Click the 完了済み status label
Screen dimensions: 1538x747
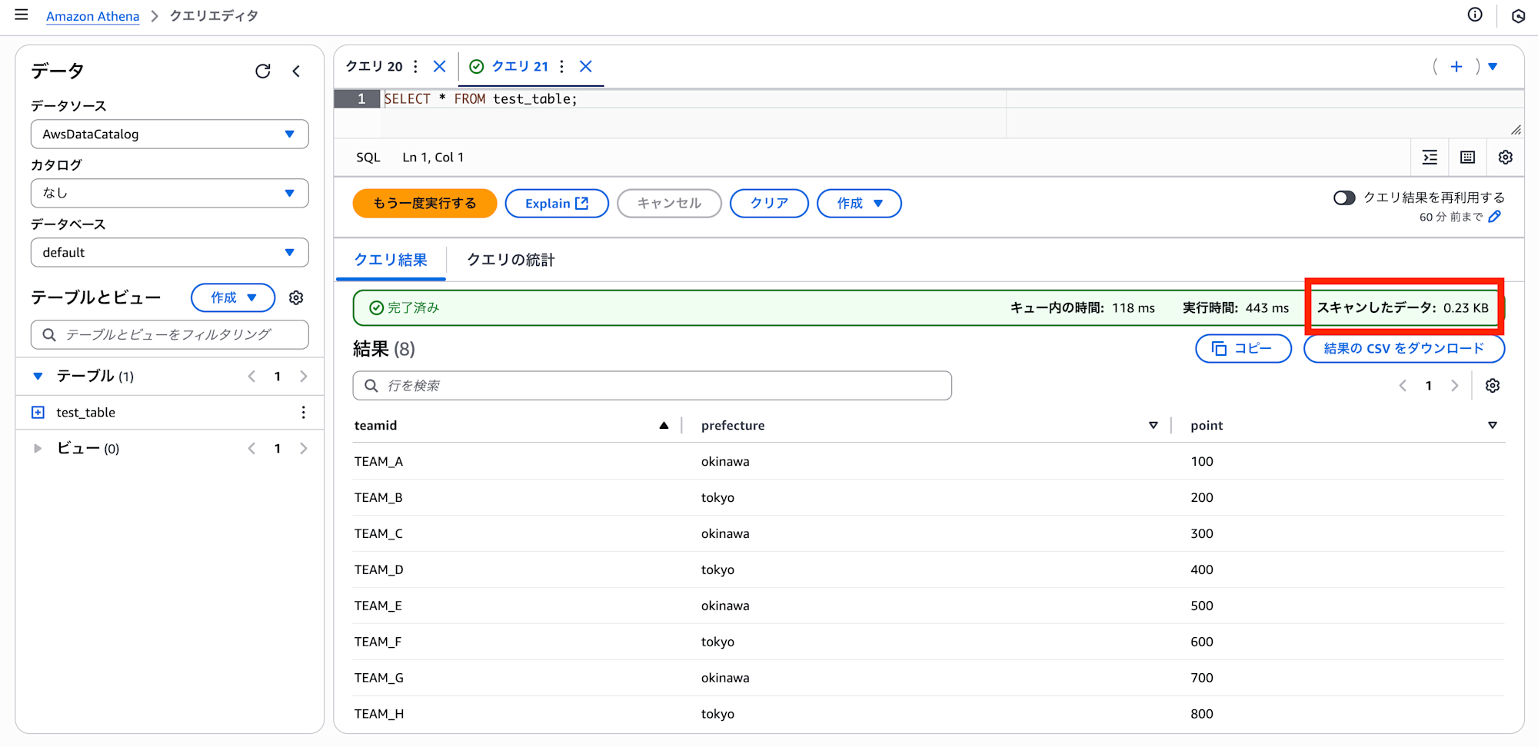click(x=404, y=308)
